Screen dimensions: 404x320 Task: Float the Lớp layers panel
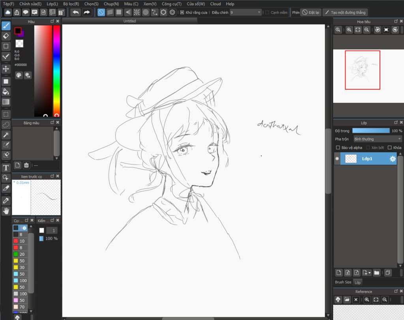click(x=396, y=123)
